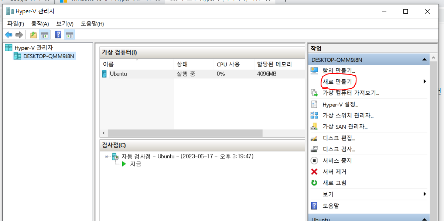Viewport: 444px width, 221px height.
Task: Click the Up one level folder icon
Action: (33, 35)
